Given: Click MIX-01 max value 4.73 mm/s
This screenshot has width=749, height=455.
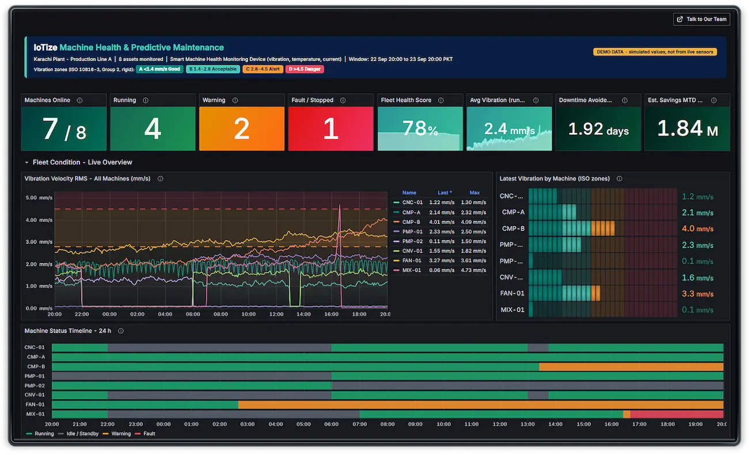Looking at the screenshot, I should tap(474, 270).
